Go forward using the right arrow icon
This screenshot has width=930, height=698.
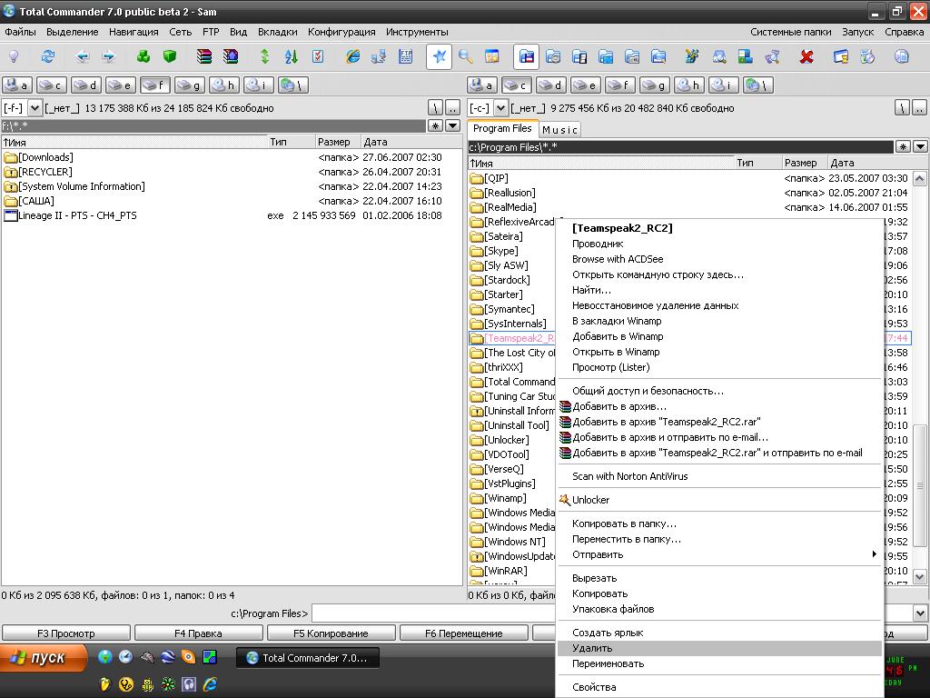109,56
